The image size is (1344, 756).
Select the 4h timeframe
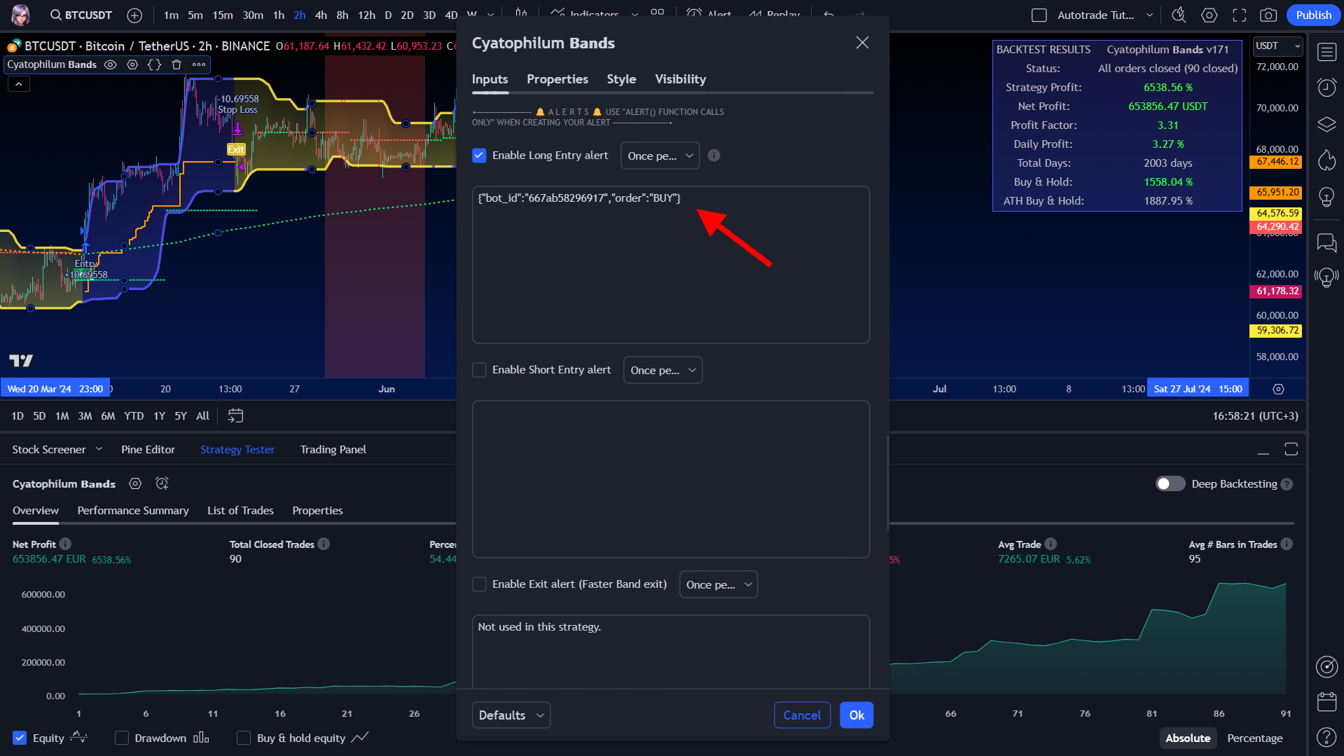[321, 15]
